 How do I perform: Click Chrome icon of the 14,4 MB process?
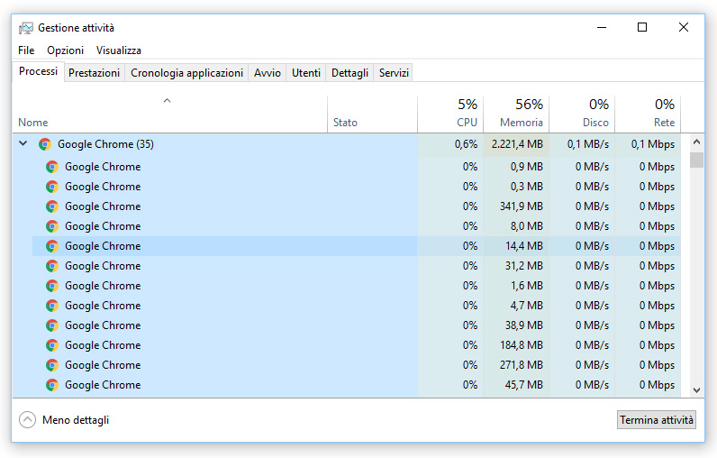coord(52,246)
